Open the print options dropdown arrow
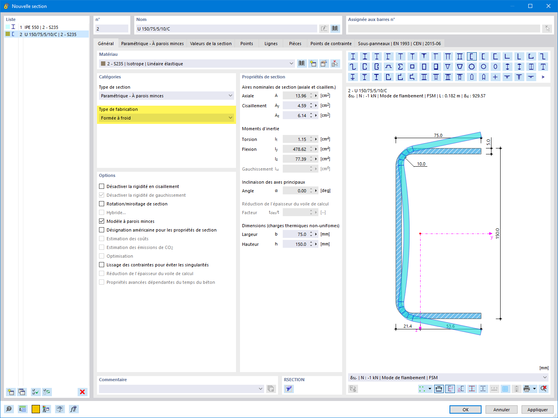558x418 pixels. [x=534, y=389]
